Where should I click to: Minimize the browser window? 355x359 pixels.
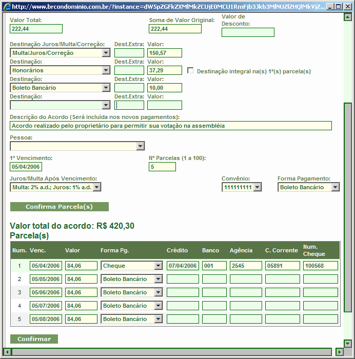pyautogui.click(x=329, y=6)
